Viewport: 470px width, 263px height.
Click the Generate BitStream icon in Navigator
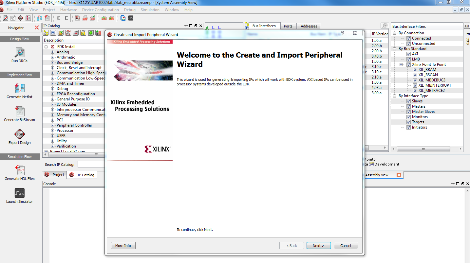coord(19,111)
